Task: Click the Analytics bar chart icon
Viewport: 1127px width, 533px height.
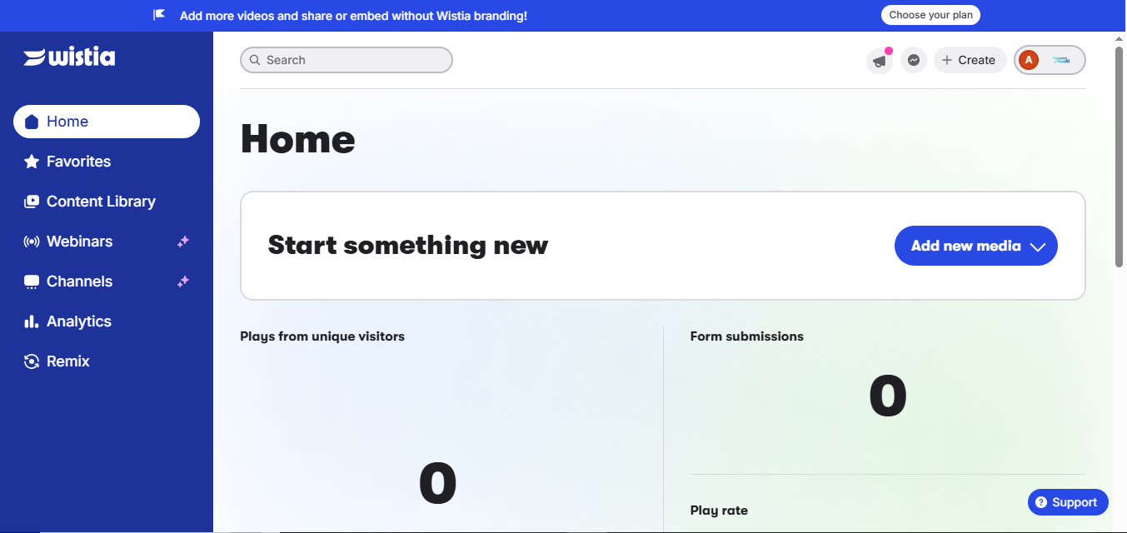Action: click(32, 321)
